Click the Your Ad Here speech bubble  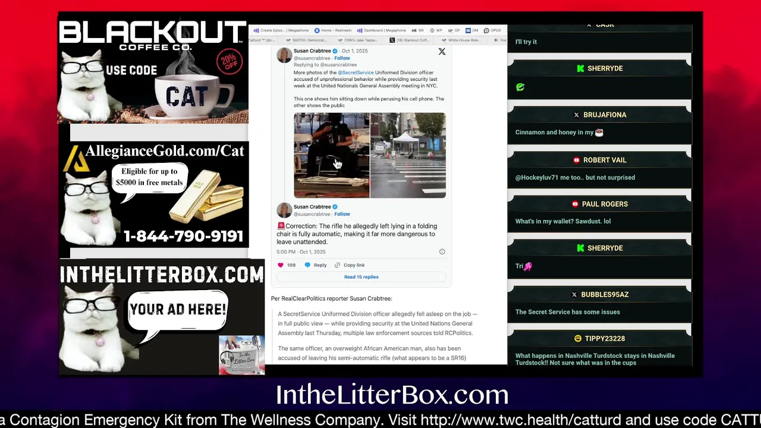177,310
